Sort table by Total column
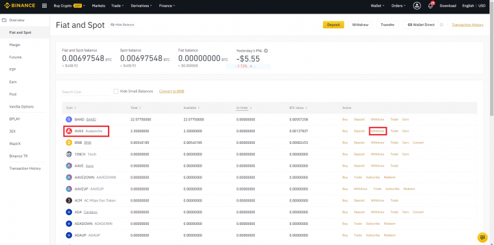 (135, 108)
